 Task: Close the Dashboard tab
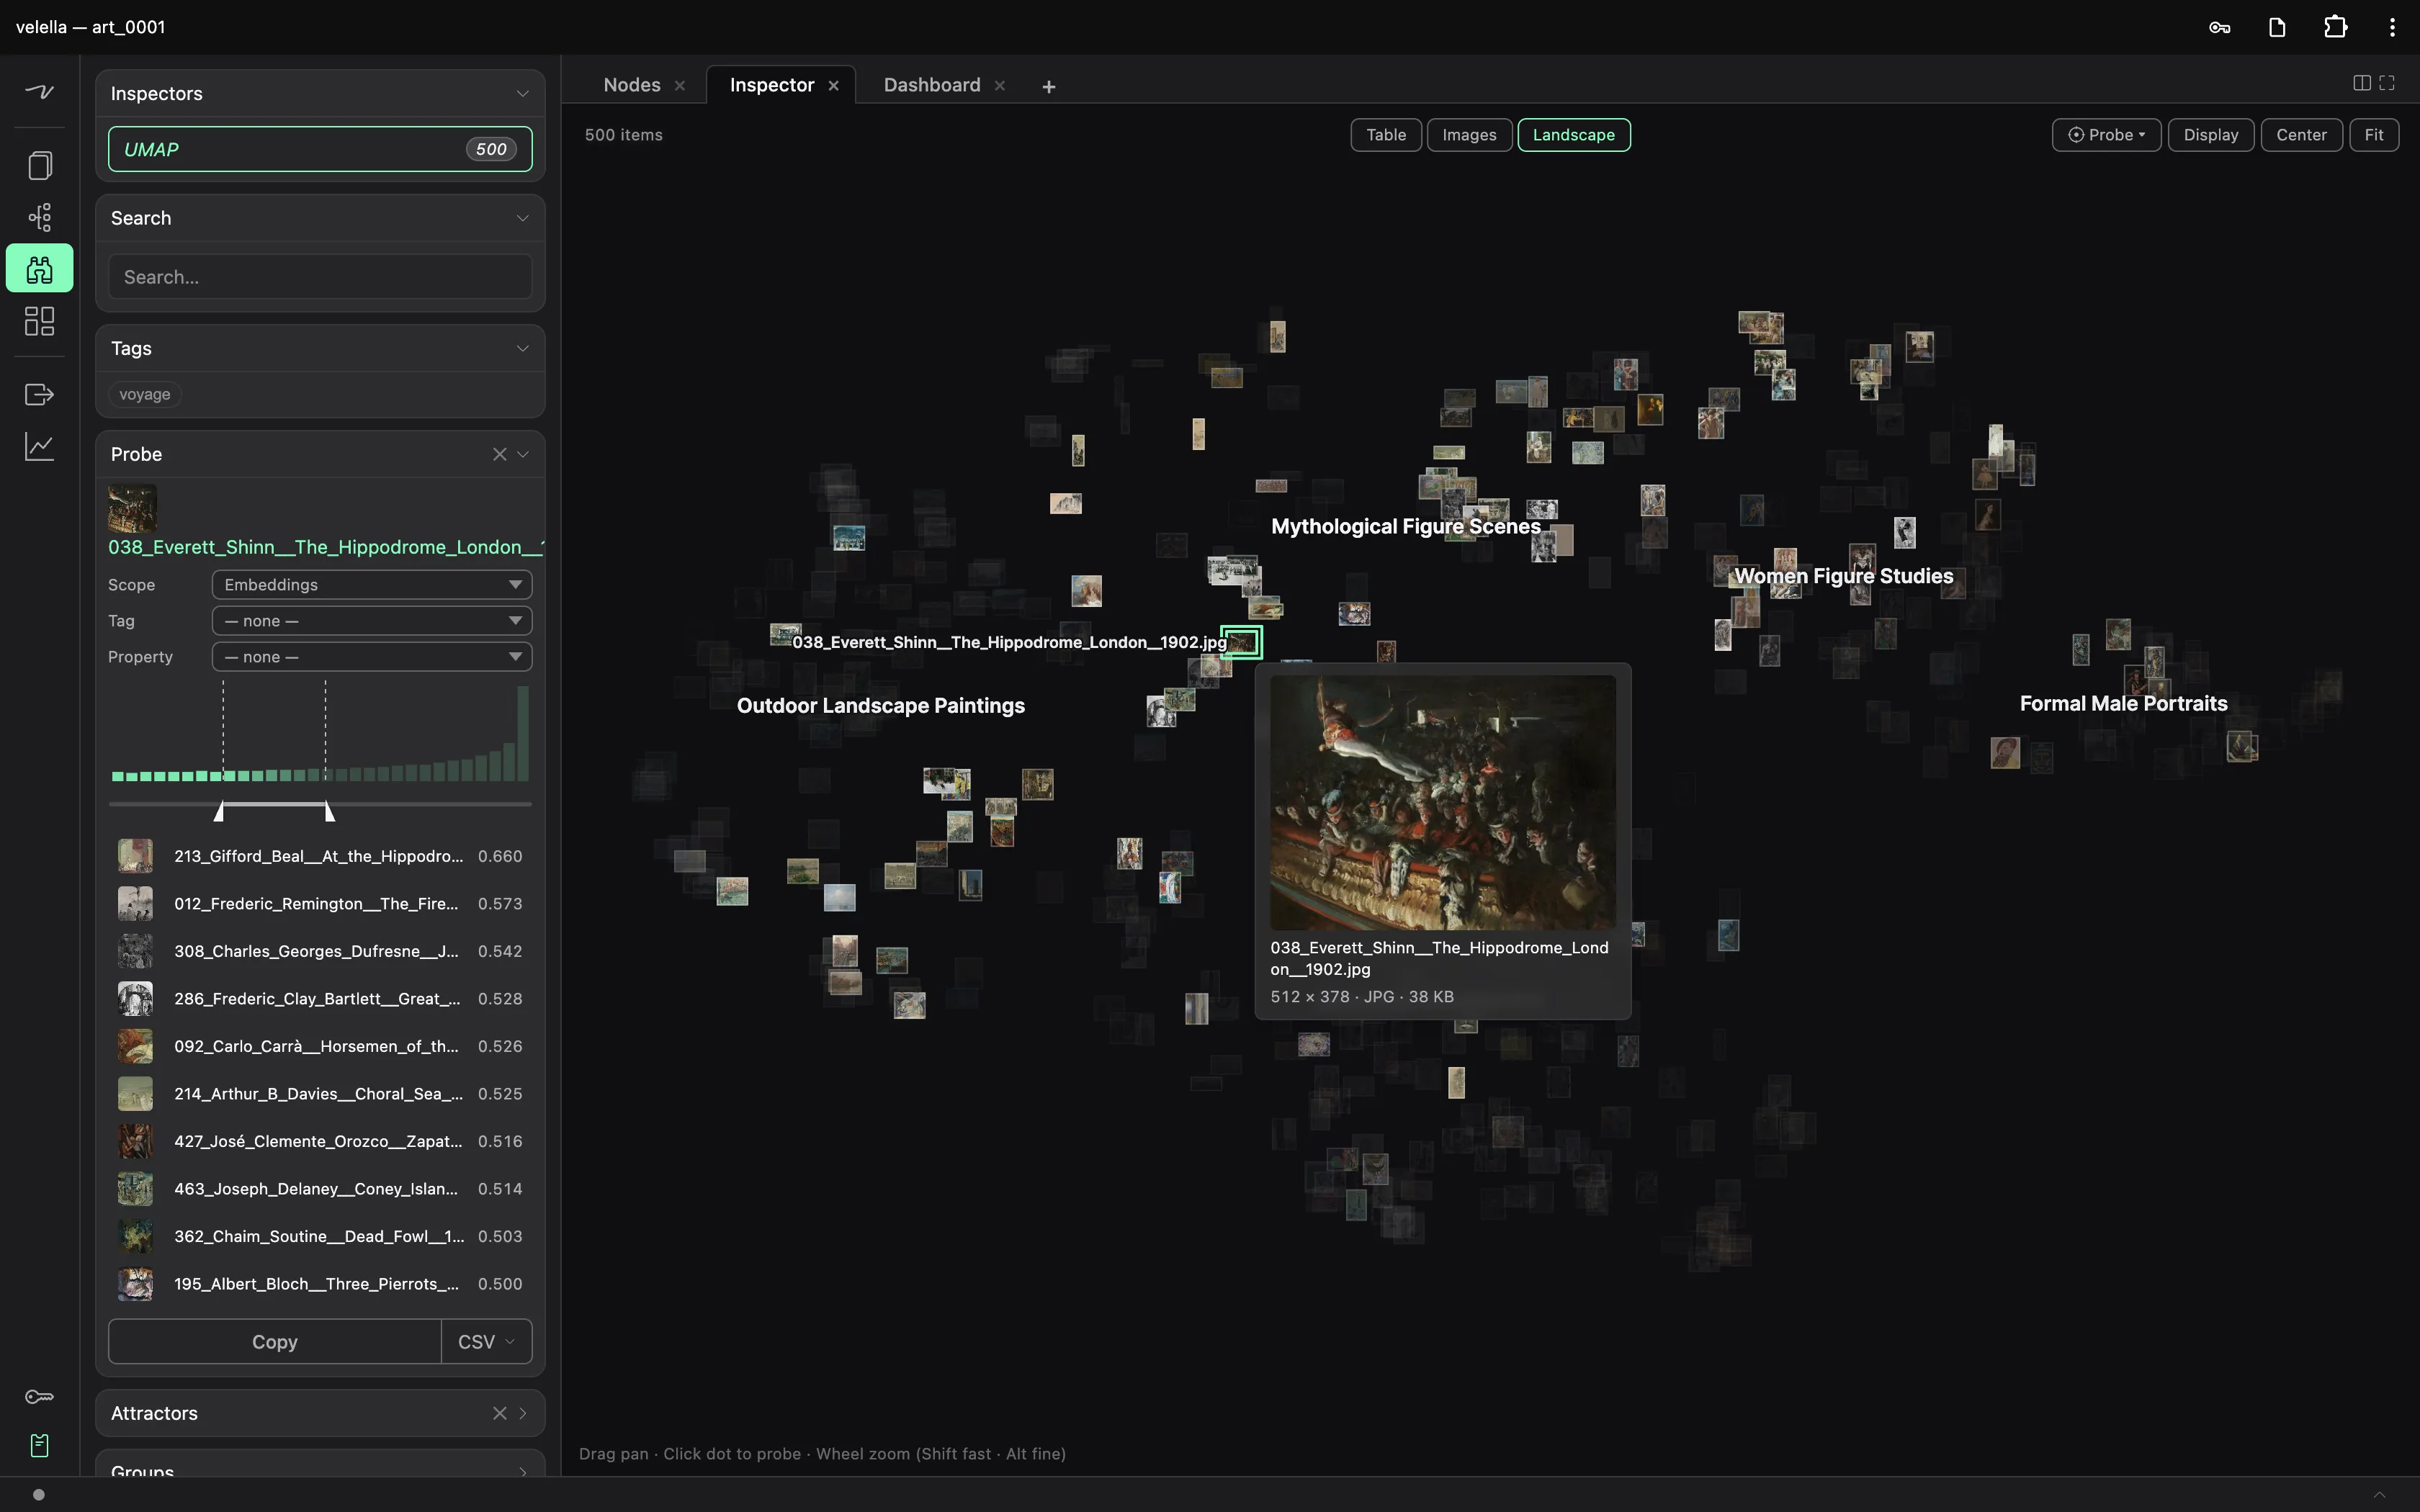(x=999, y=86)
